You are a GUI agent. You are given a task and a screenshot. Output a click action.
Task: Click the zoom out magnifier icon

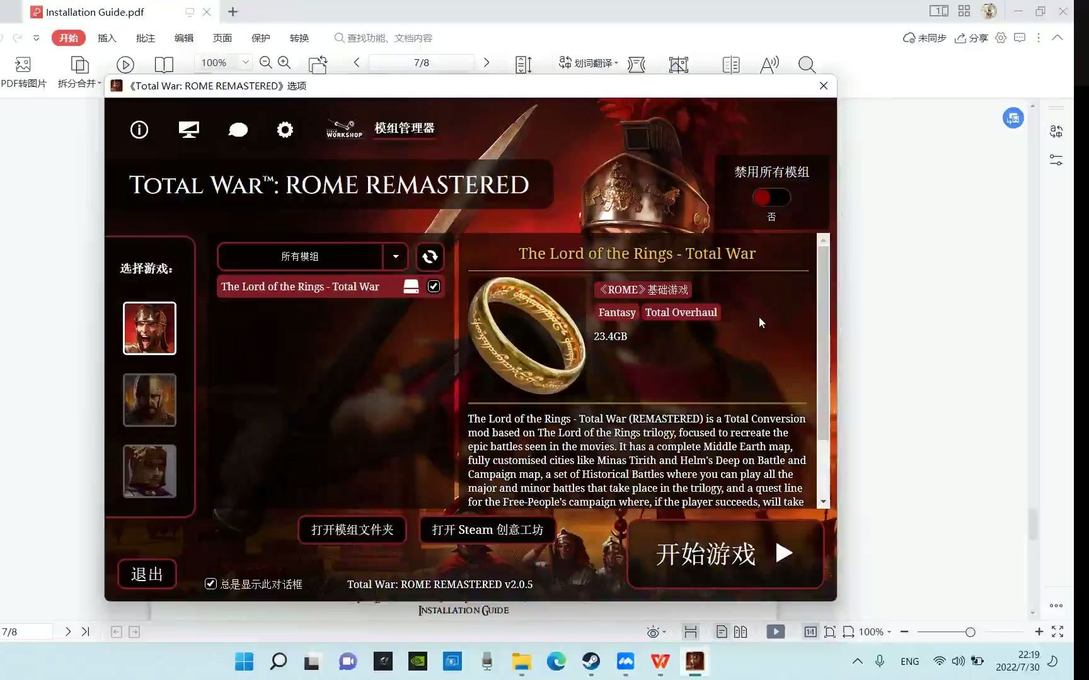[x=266, y=62]
